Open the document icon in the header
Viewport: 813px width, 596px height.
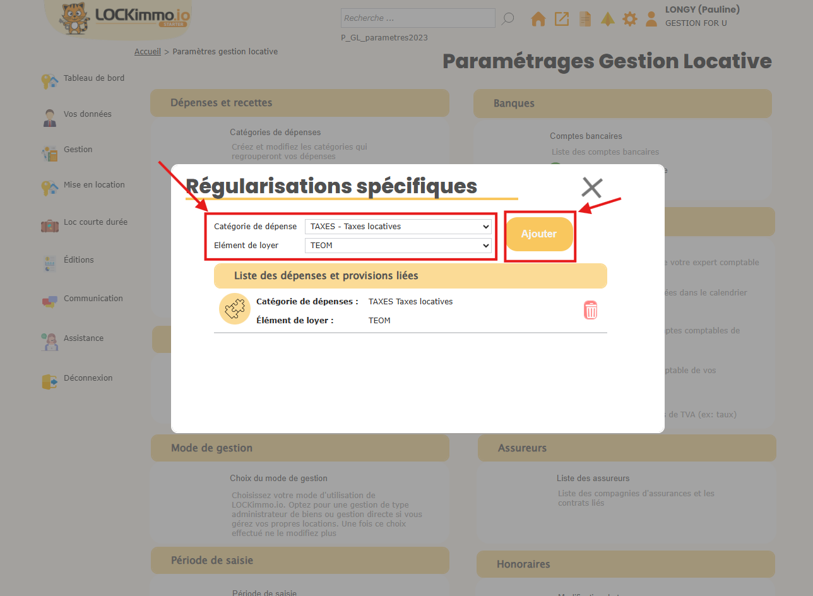tap(585, 19)
